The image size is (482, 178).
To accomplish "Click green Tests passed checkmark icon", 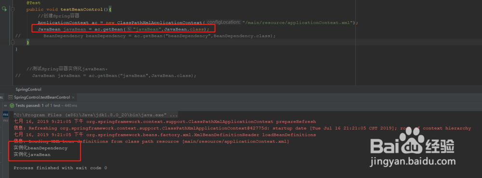I will pos(12,106).
